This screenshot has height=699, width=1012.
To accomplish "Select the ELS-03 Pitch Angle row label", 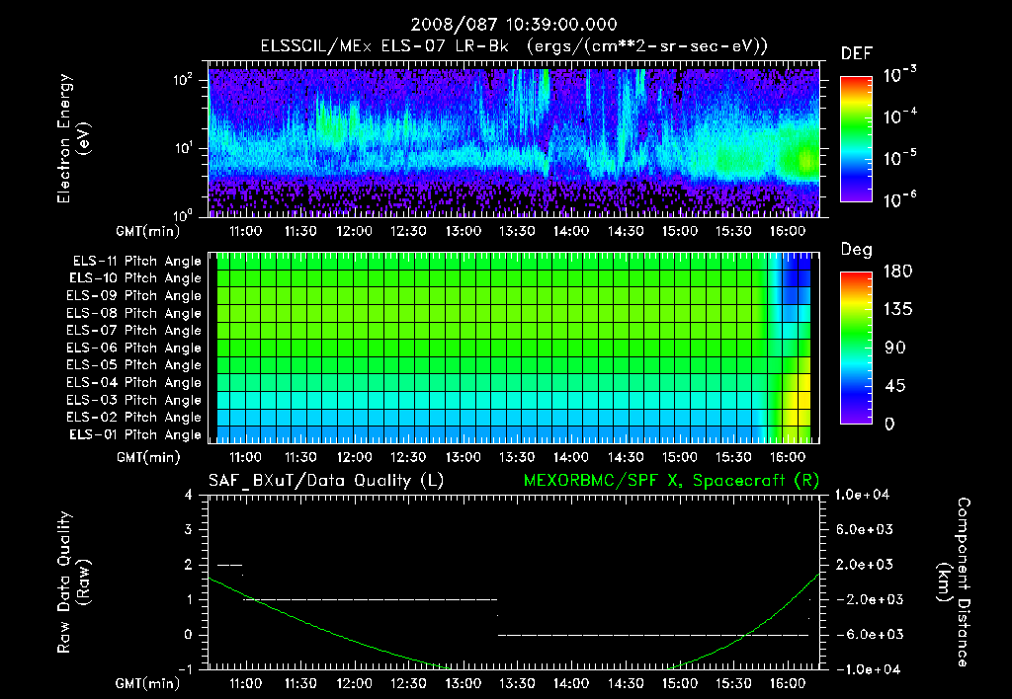I will [134, 400].
